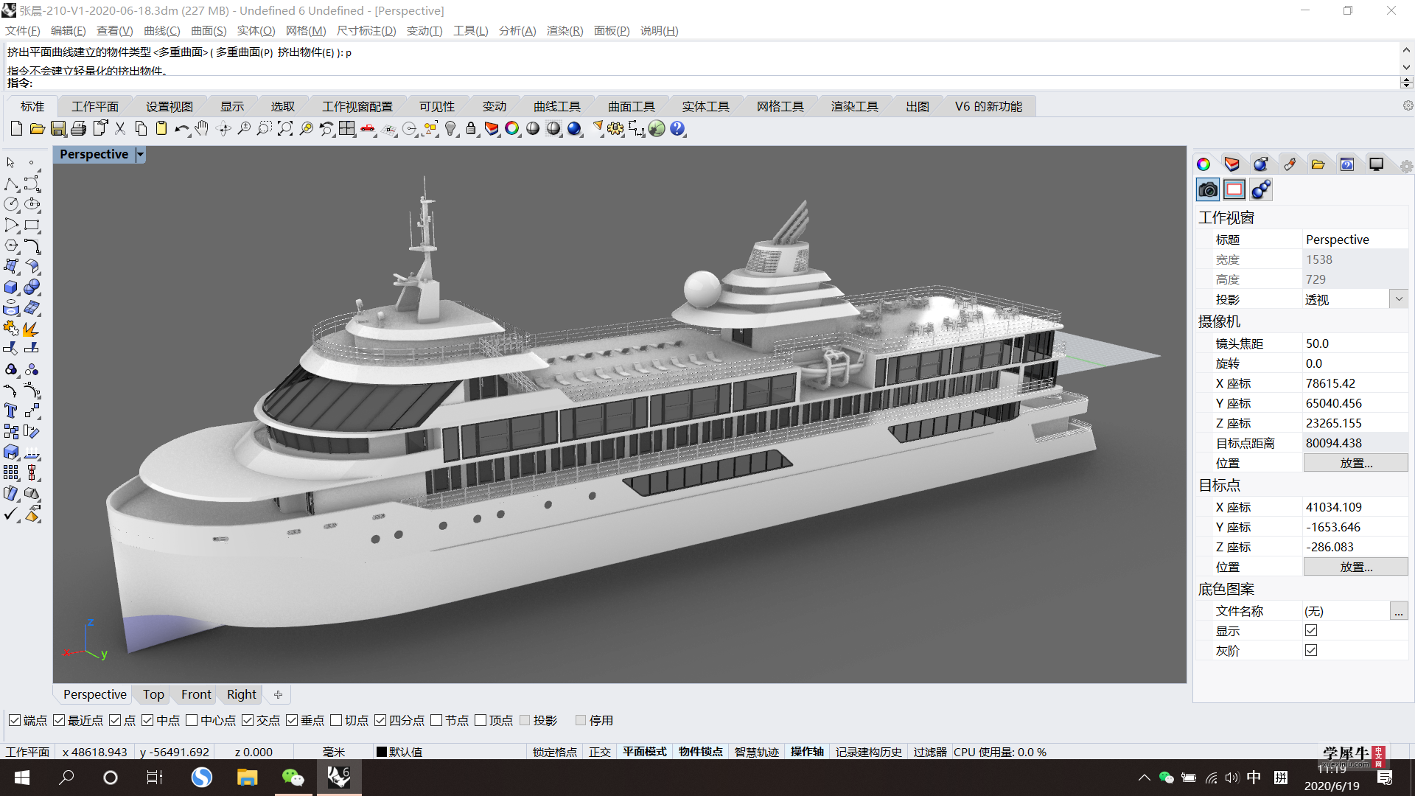Viewport: 1415px width, 796px height.
Task: Toggle the 中点 osnap checkbox
Action: tap(147, 720)
